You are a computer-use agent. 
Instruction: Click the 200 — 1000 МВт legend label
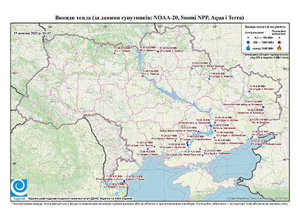[263, 42]
